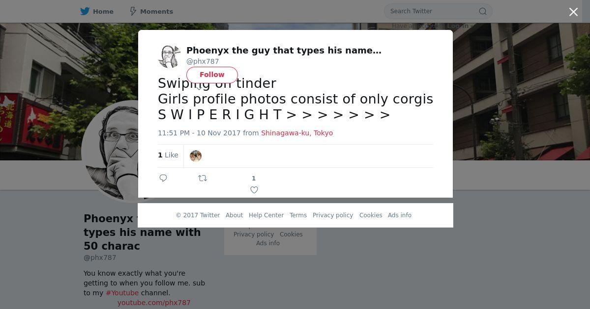Viewport: 590px width, 309px height.
Task: Open Ads info in the popup footer
Action: point(400,215)
